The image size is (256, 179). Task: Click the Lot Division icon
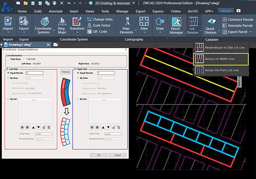point(193,22)
